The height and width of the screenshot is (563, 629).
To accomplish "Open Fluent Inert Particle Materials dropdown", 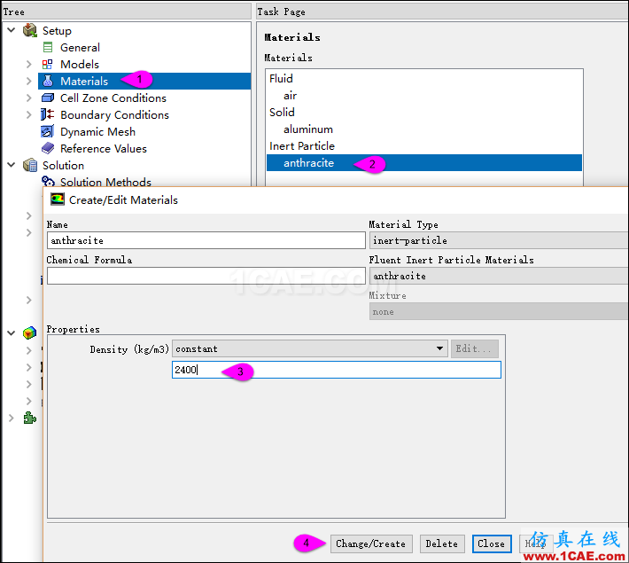I will pyautogui.click(x=499, y=276).
